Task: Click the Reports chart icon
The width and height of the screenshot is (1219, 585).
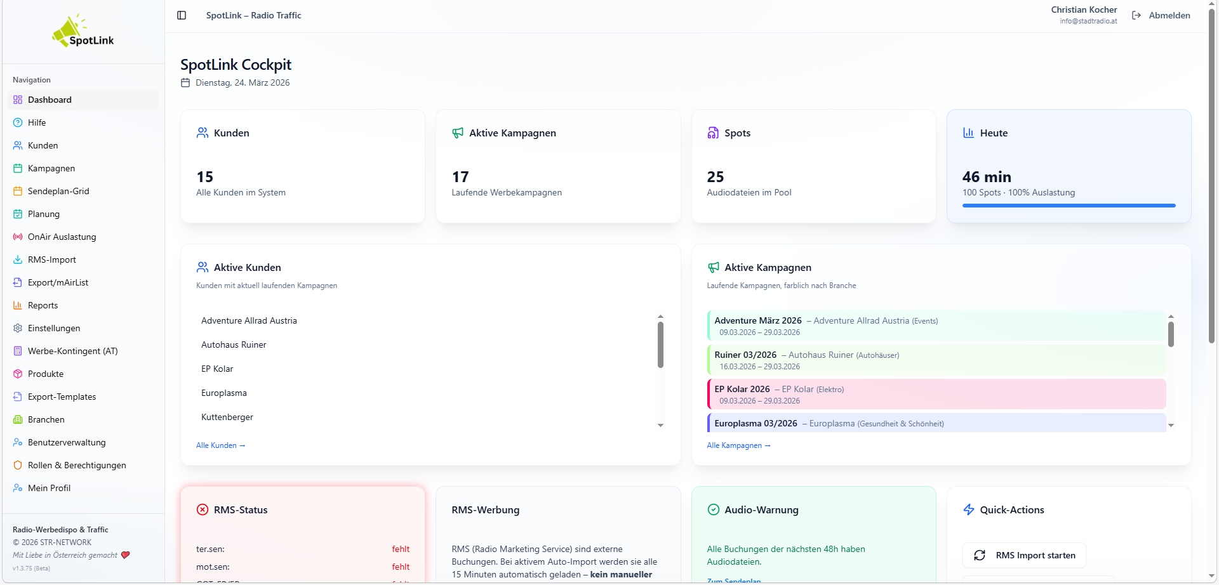Action: tap(18, 305)
